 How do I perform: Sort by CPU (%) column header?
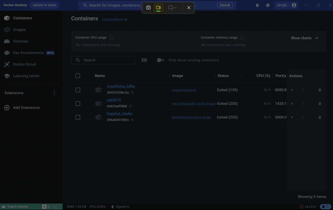263,76
